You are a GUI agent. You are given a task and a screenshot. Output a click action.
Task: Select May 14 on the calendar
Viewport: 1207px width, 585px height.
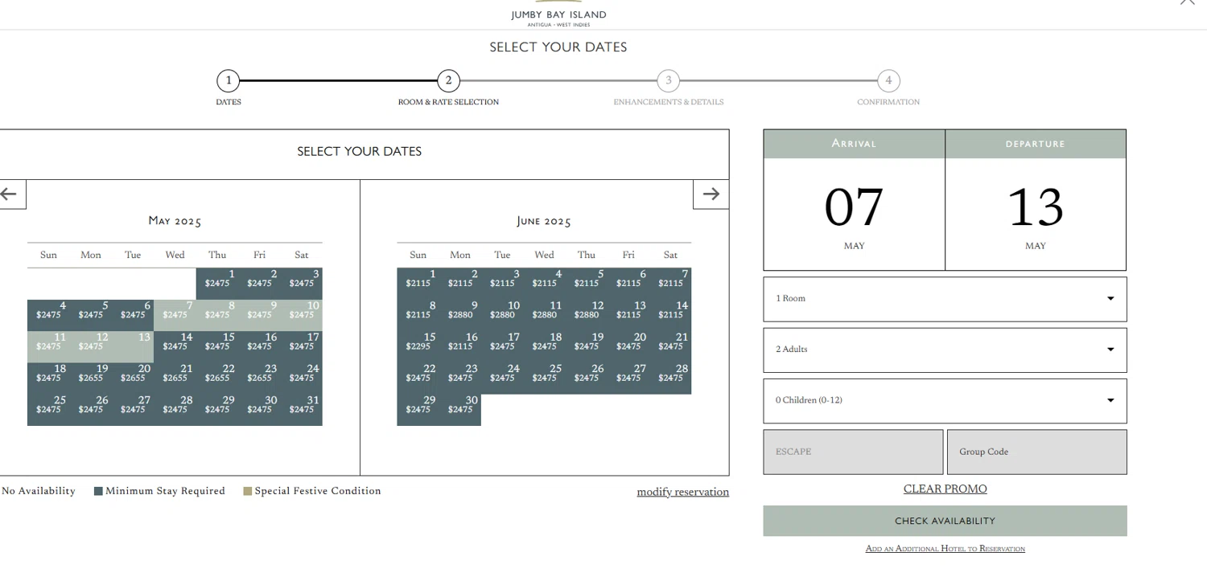(175, 346)
